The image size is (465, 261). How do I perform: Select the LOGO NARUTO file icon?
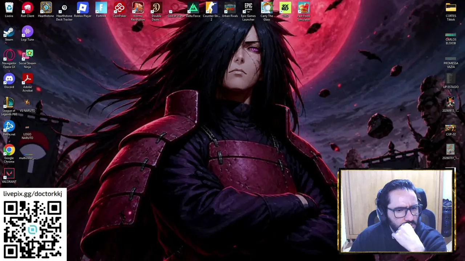click(x=27, y=128)
